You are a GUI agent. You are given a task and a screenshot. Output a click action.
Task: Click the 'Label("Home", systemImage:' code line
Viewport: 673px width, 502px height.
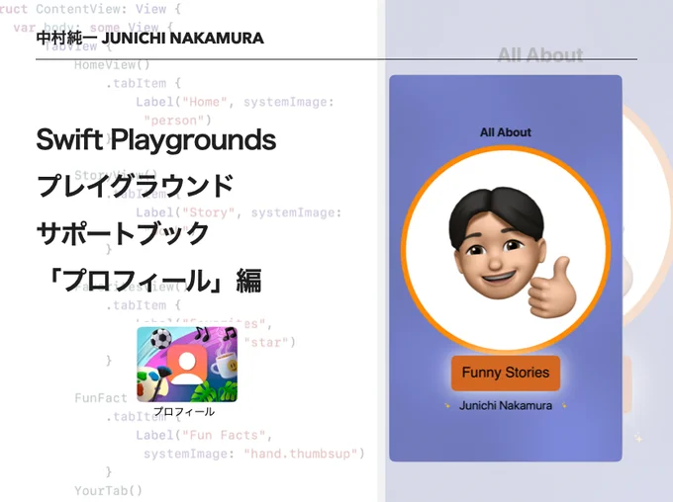coord(235,102)
